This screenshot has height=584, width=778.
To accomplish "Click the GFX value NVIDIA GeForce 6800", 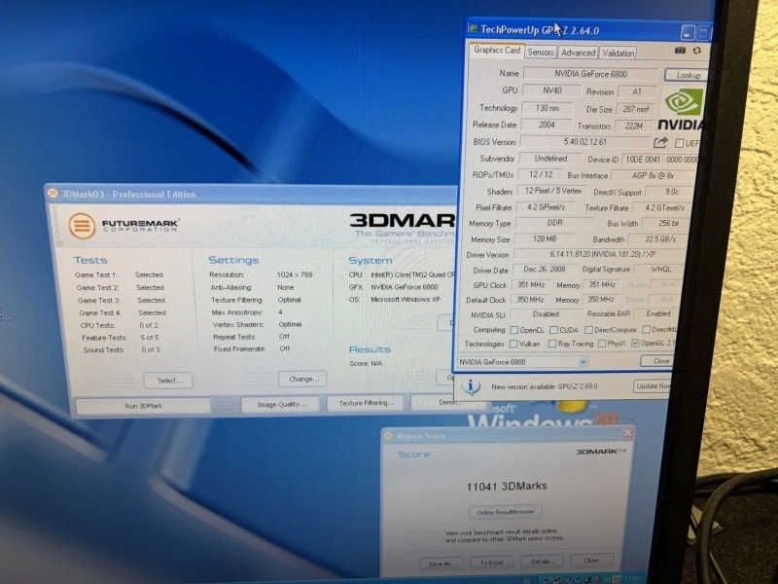I will 405,287.
